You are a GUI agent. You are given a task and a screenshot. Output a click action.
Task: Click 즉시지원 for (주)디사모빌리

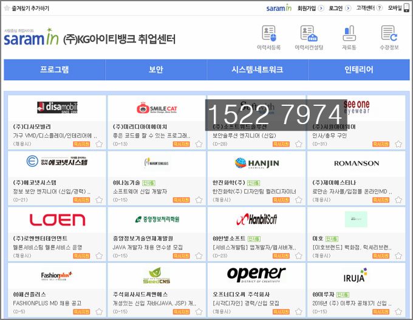[x=81, y=144]
